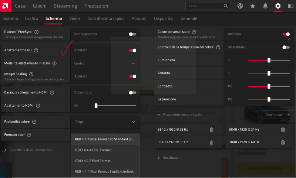296x178 pixels.
Task: Show help for Modalità adattamento in scala
Action: click(x=54, y=63)
